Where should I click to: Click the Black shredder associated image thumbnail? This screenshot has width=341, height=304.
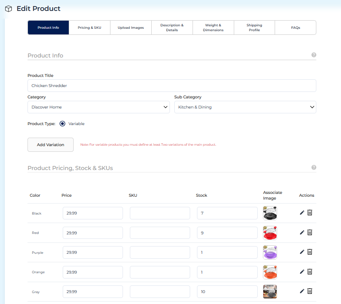point(270,213)
